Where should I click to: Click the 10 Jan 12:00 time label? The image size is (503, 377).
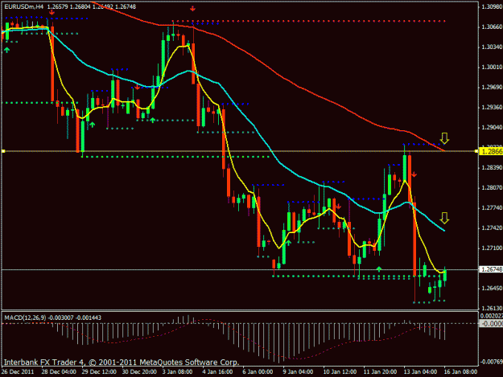pyautogui.click(x=340, y=371)
